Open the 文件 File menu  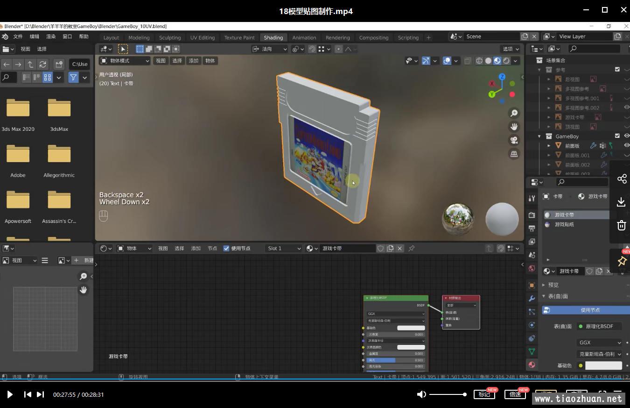pos(18,36)
